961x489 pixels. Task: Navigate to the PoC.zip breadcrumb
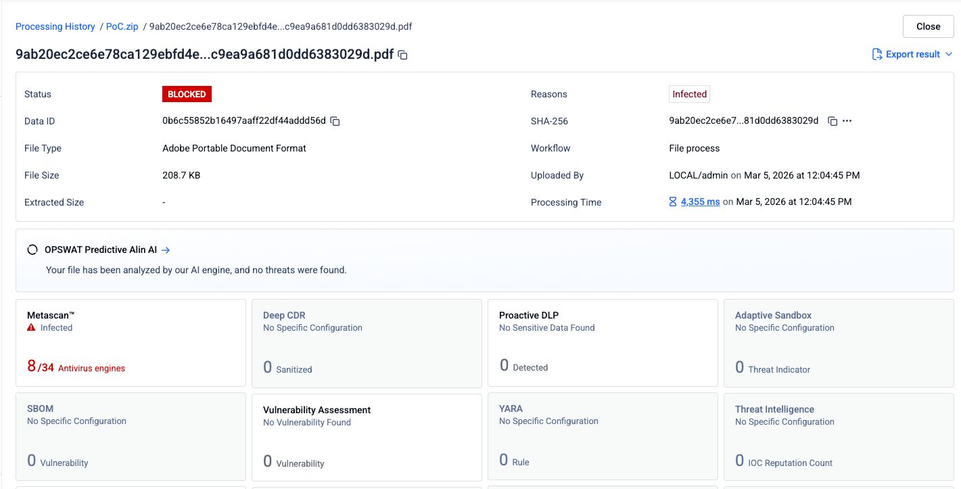[x=122, y=26]
